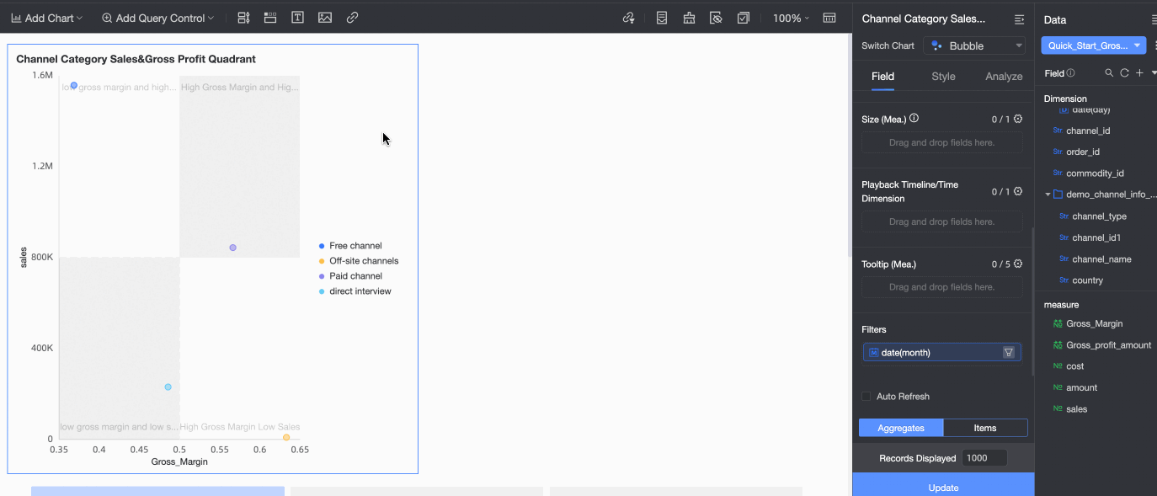The image size is (1157, 496).
Task: Click the Tooltip drop field area
Action: (x=941, y=287)
